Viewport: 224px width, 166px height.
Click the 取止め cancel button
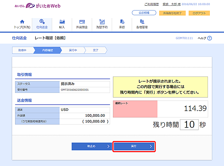coord(92,146)
